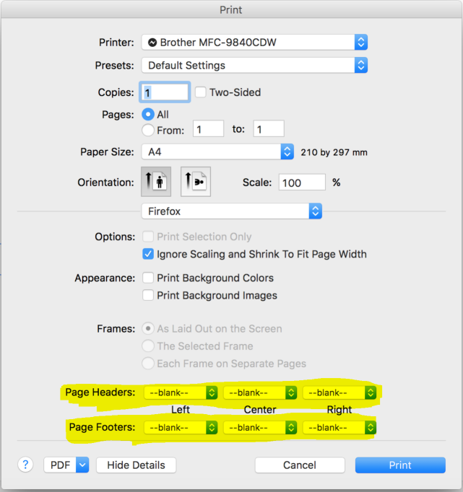Select portrait orientation icon
The image size is (463, 492).
click(x=156, y=182)
